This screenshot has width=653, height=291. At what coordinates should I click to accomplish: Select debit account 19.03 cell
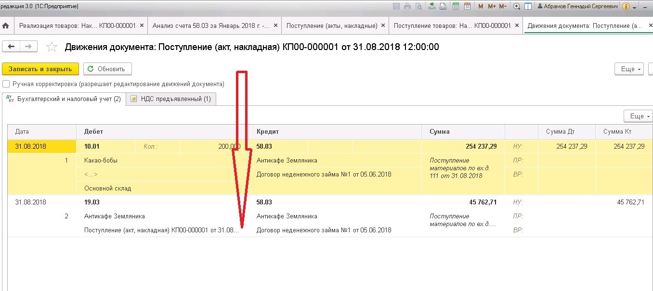coord(163,202)
